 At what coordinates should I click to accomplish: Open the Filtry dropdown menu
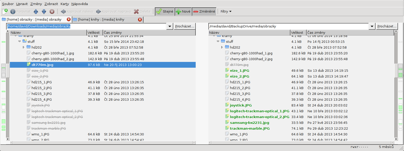pos(226,11)
